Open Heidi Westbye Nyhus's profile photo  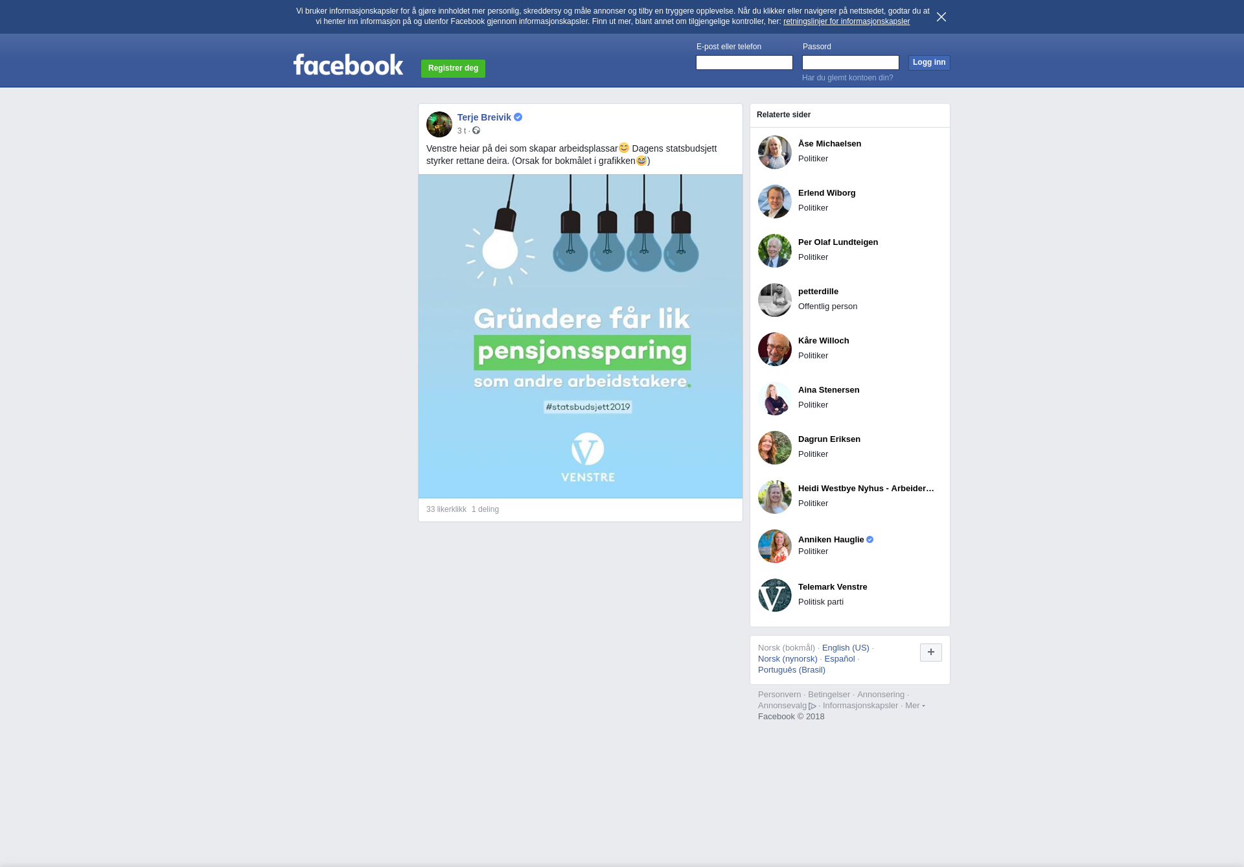pos(775,497)
